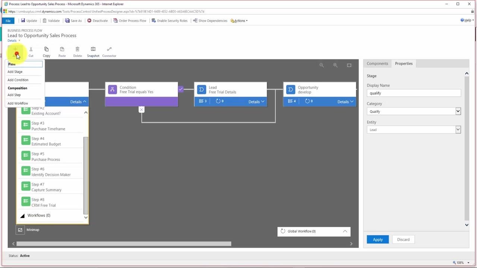Choose Add Stage from menu
477x268 pixels.
[x=15, y=71]
